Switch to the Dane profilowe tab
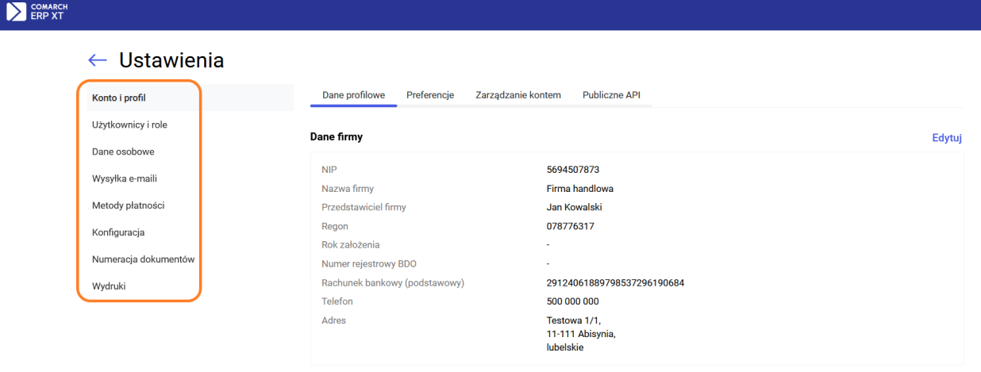 pyautogui.click(x=353, y=95)
